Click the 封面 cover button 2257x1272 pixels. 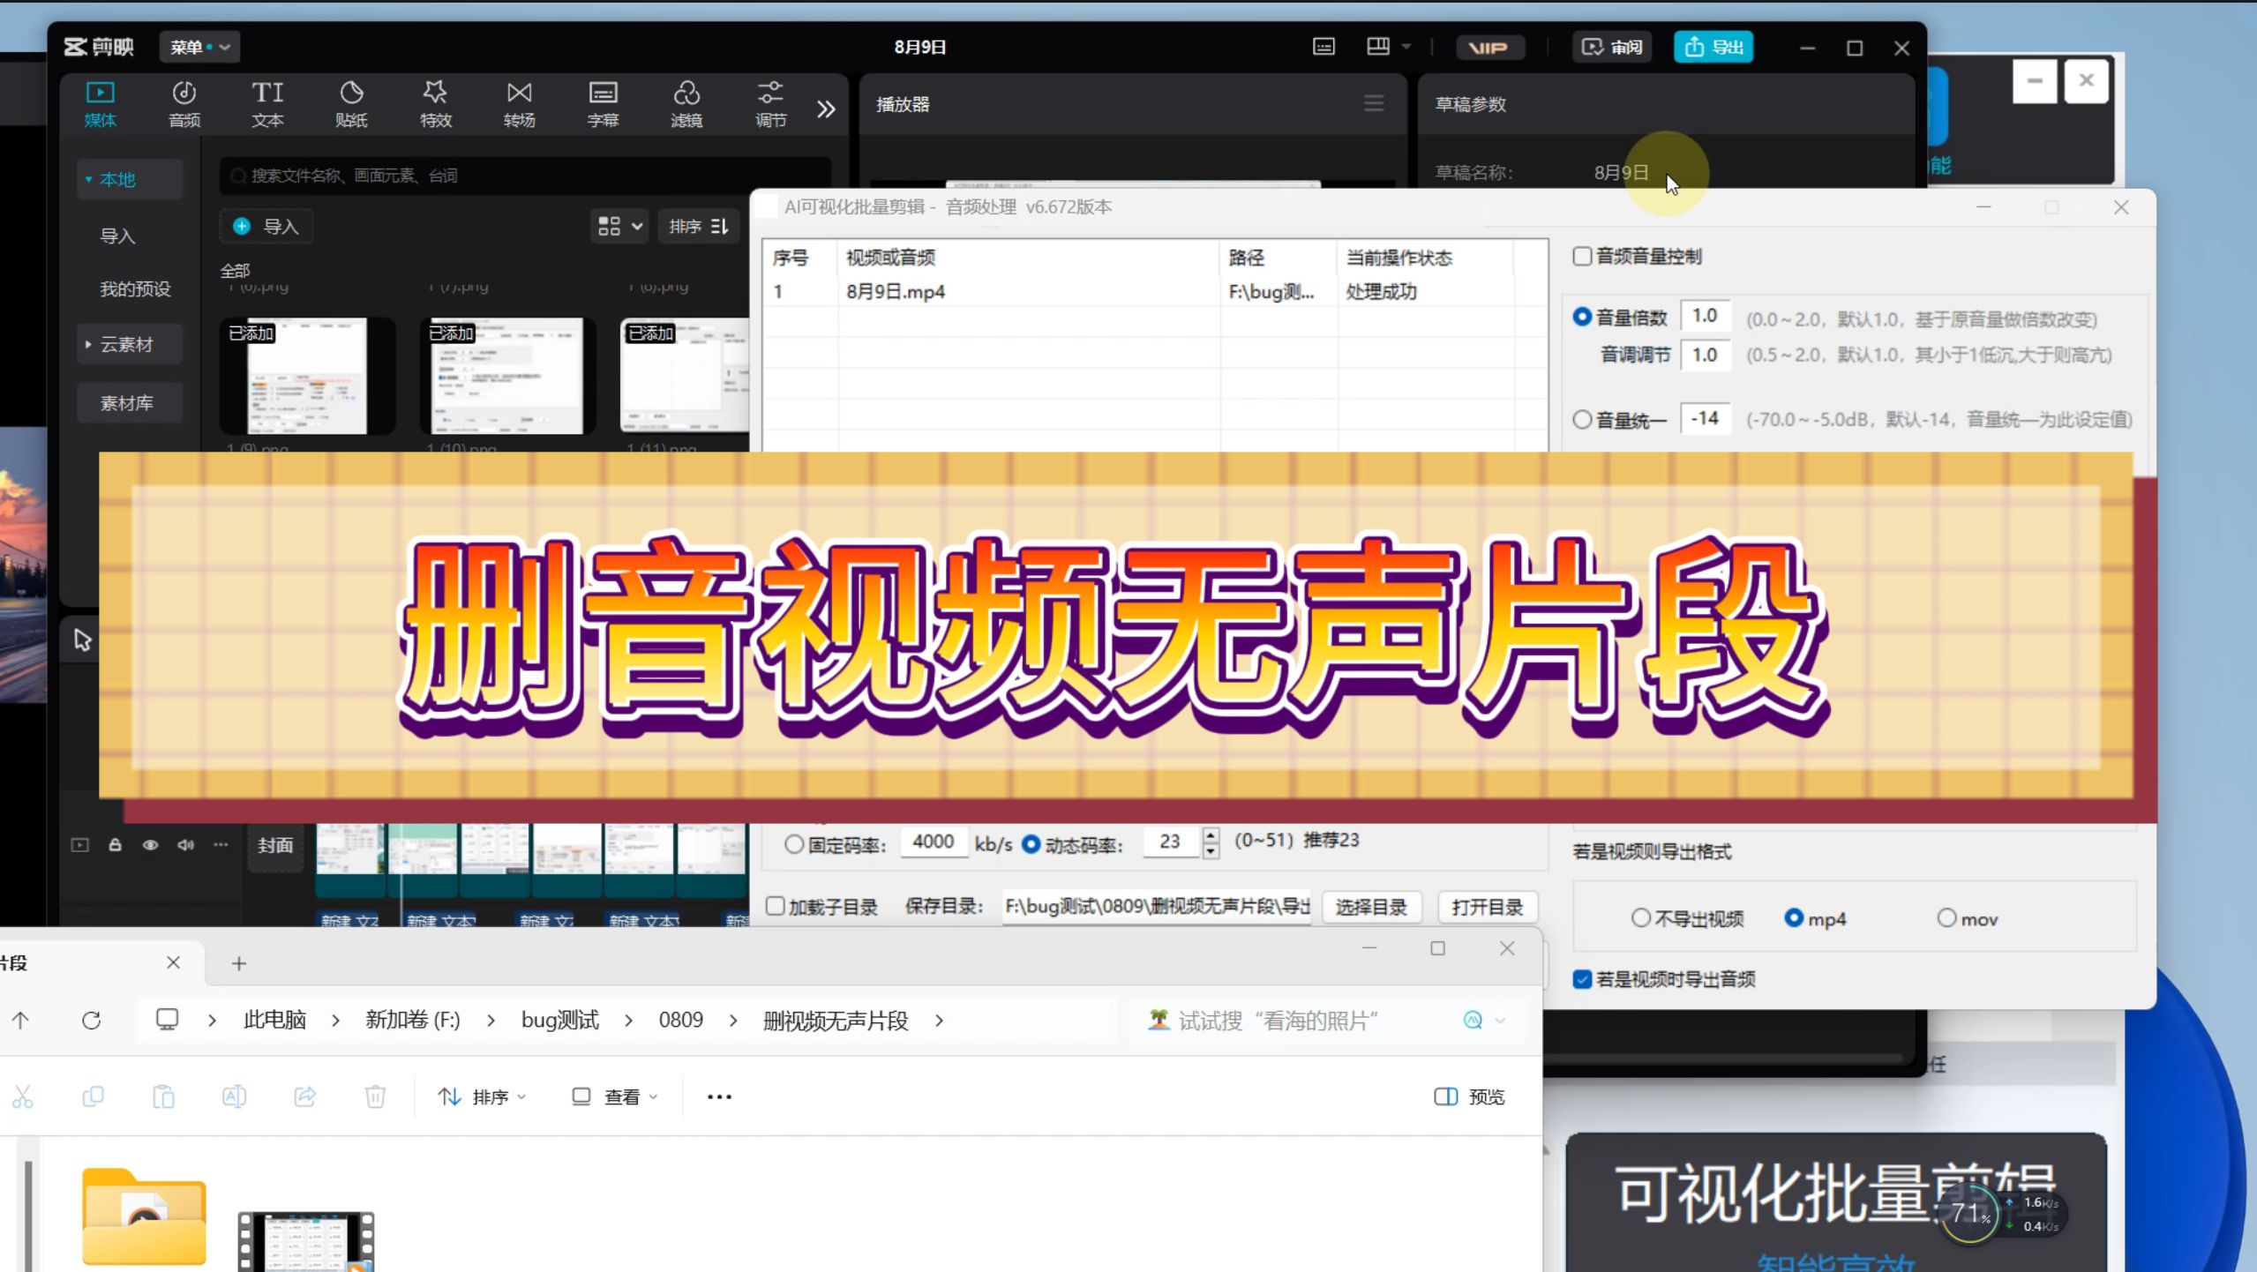point(275,846)
